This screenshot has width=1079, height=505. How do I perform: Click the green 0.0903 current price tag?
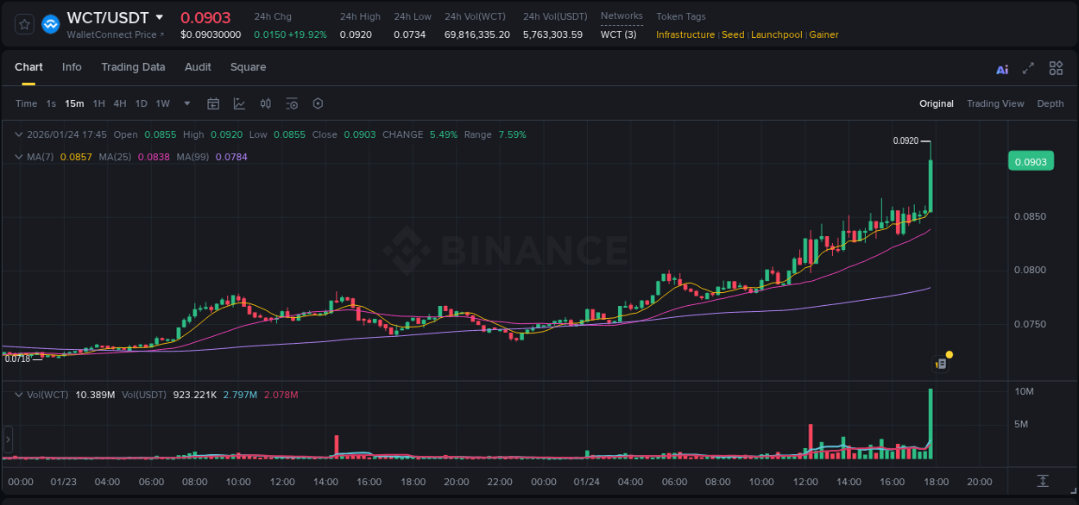click(x=1031, y=160)
